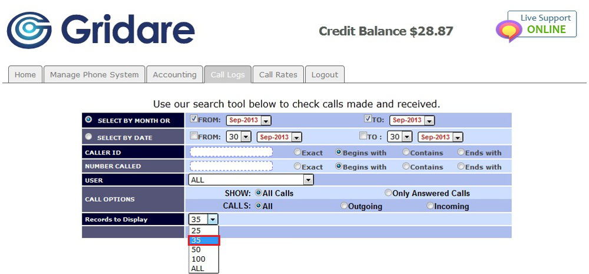Select Only Answered Calls option
Image resolution: width=589 pixels, height=274 pixels.
[x=388, y=193]
